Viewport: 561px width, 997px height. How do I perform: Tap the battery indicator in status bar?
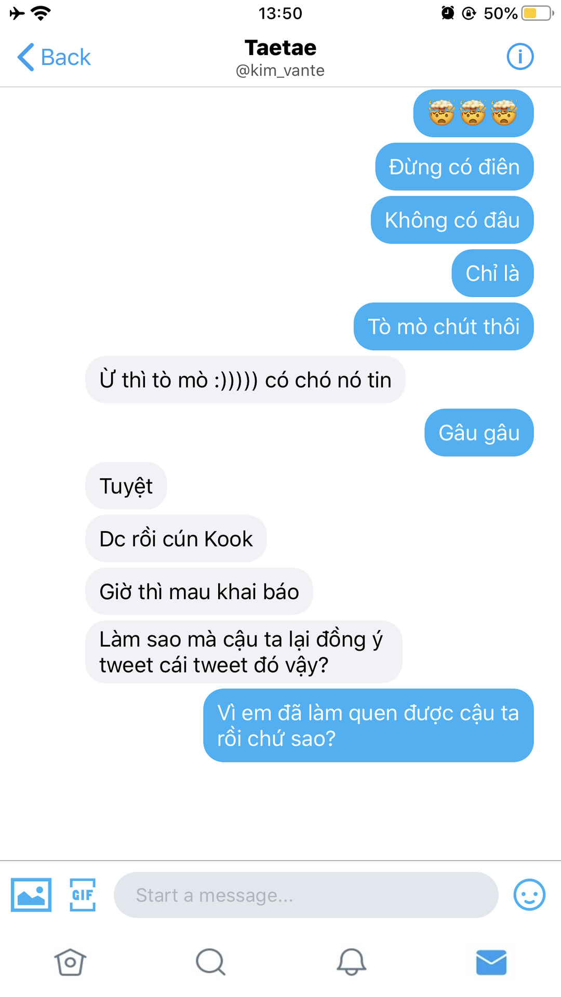[x=538, y=13]
